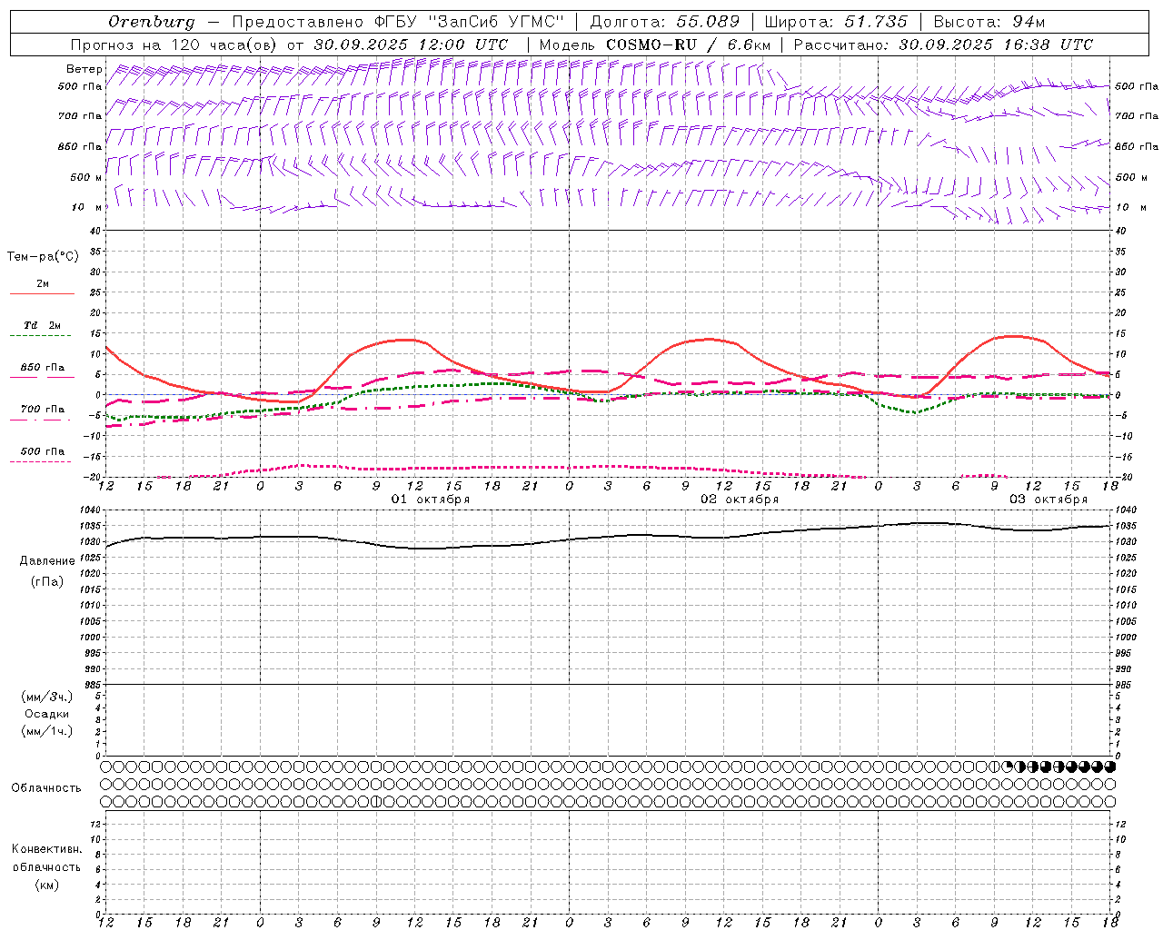Viewport: 1163px width, 930px height.
Task: Click the "Высота: 94м" elevation value
Action: pos(990,22)
